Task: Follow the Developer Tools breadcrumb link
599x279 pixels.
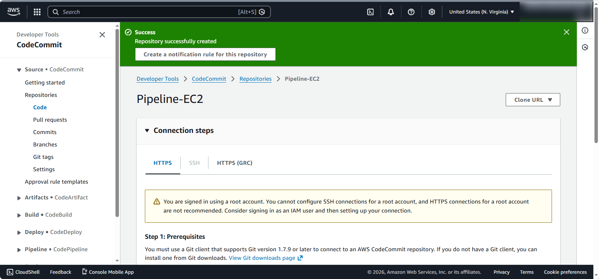Action: (158, 79)
